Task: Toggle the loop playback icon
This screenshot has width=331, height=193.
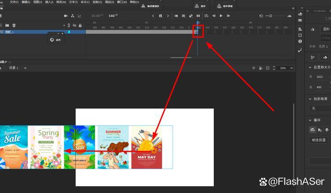Action: (x=206, y=16)
